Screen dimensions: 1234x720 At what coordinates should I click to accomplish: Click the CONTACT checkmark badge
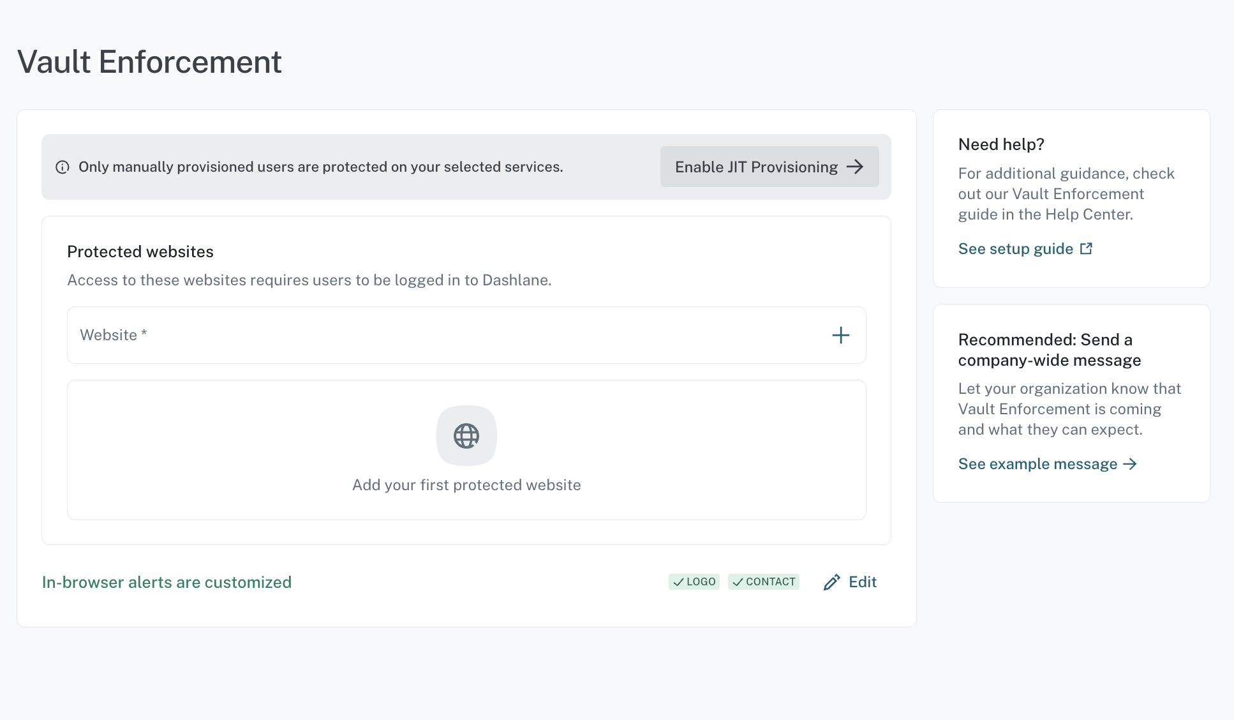click(x=764, y=582)
